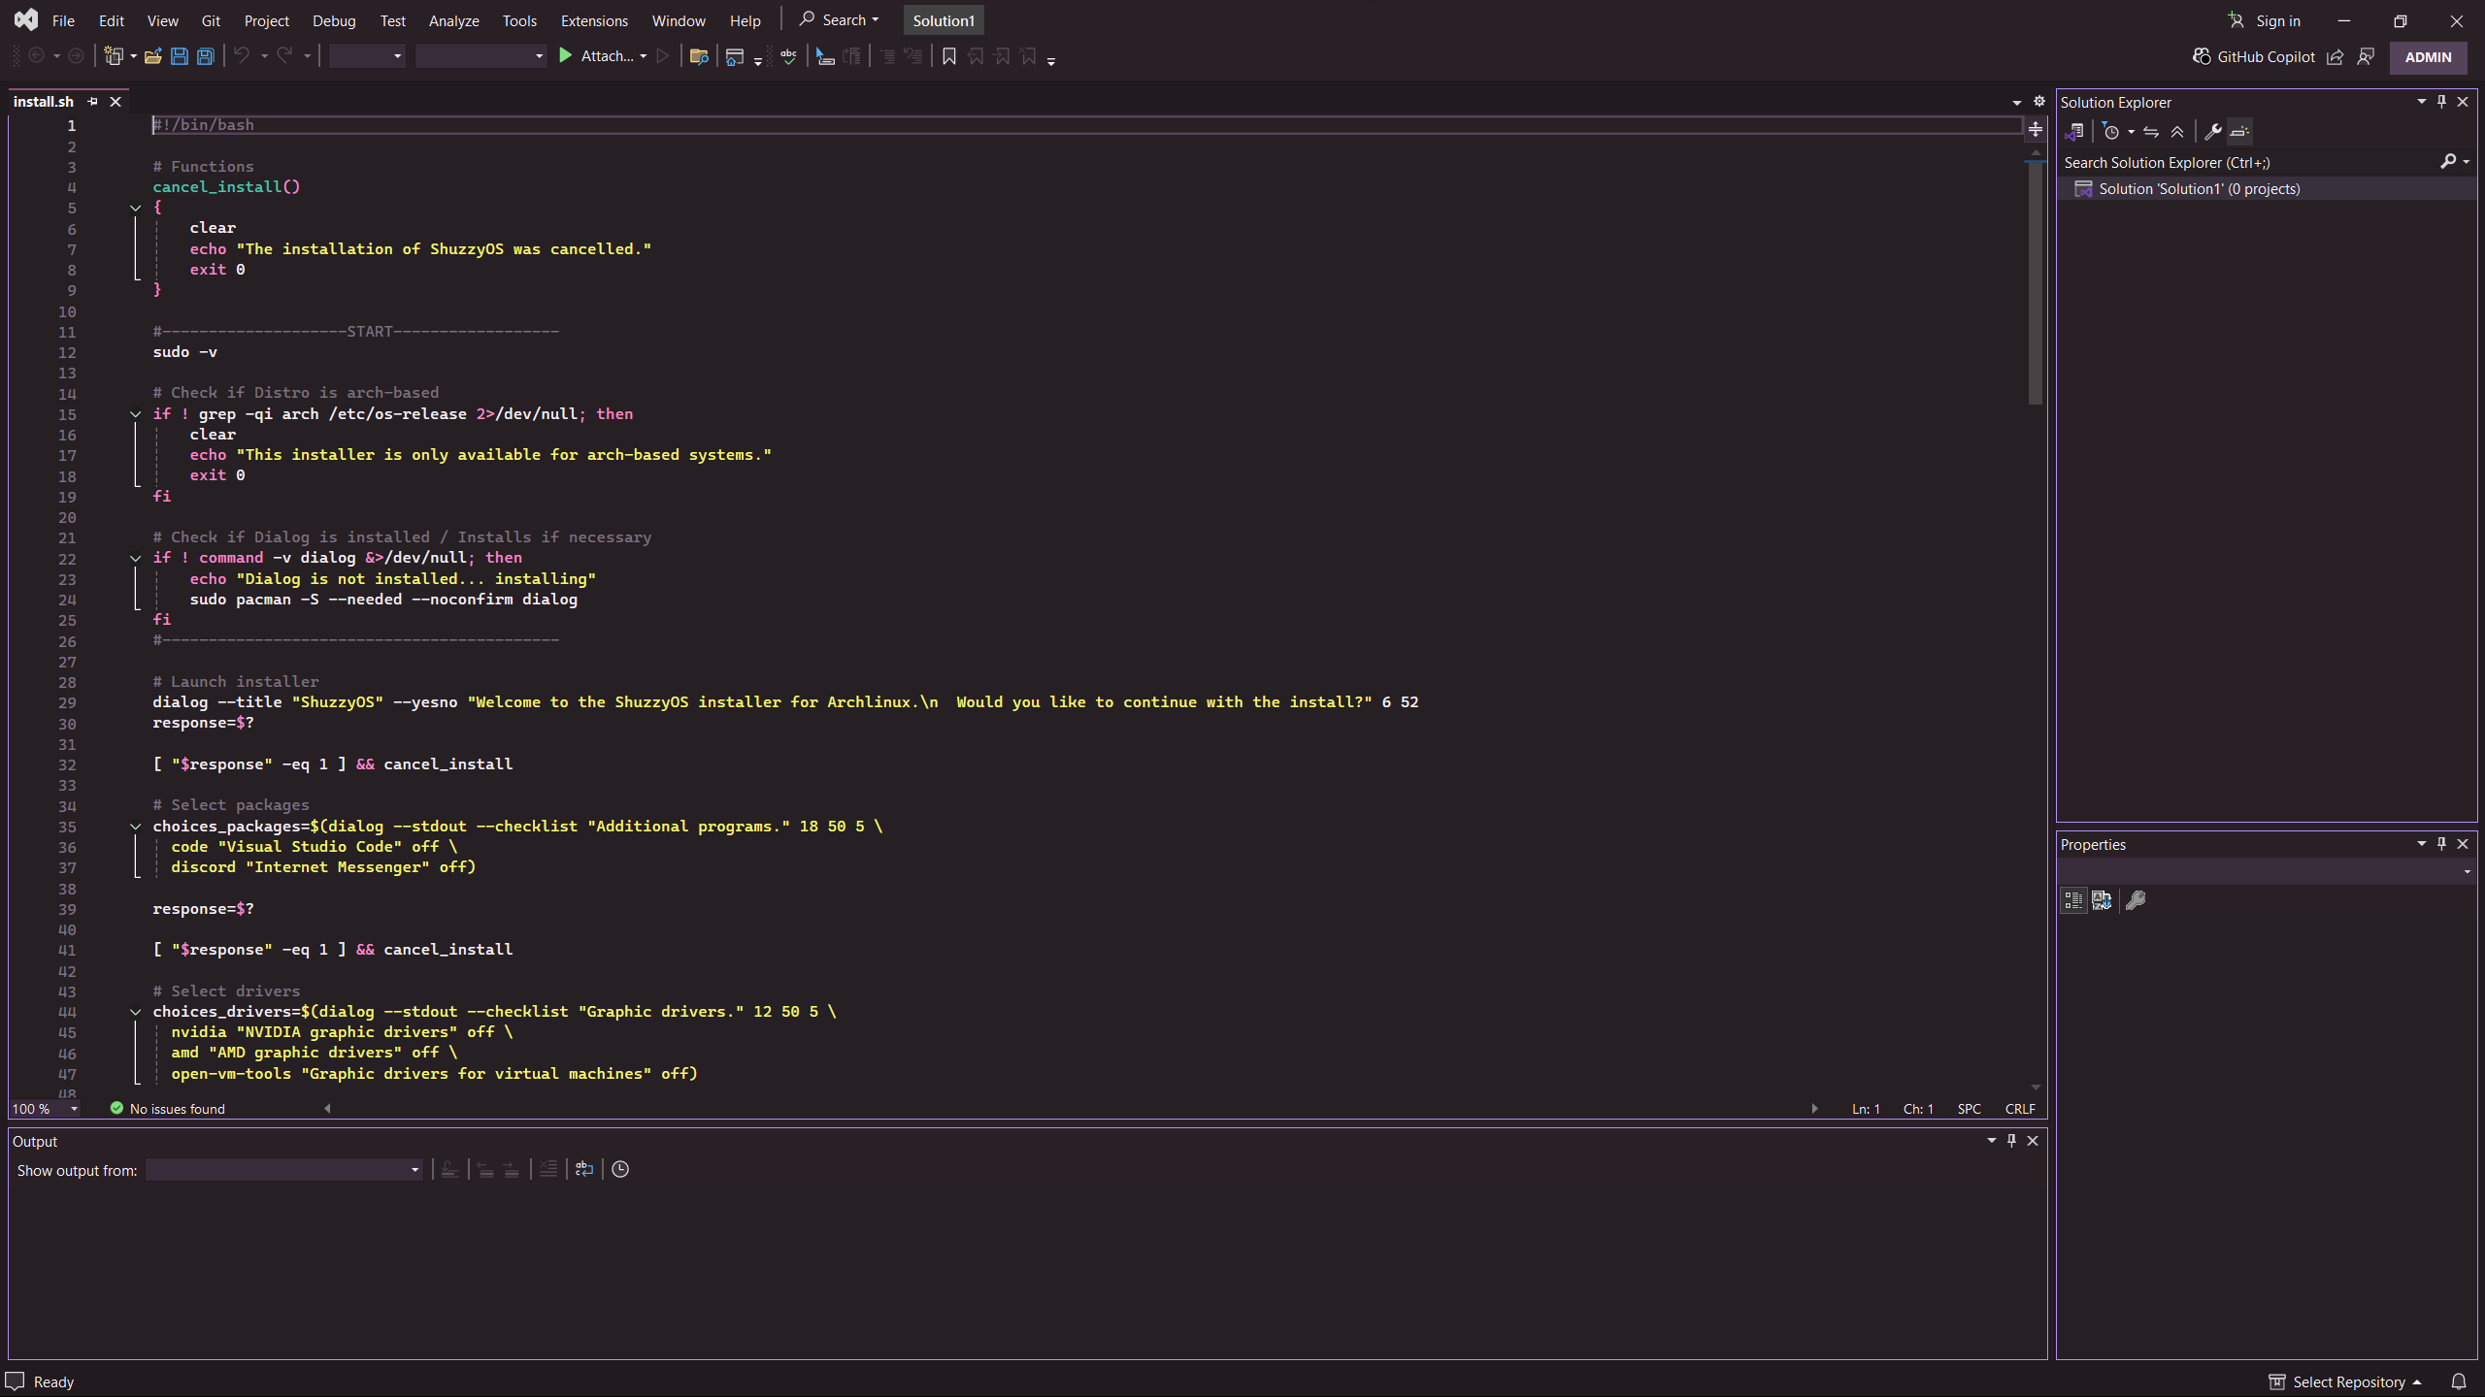Collapse the if block at line 15
This screenshot has height=1397, width=2485.
point(136,414)
